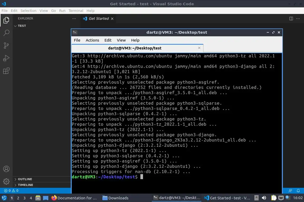The height and width of the screenshot is (202, 304).
Task: Switch to workspace 2
Action: tap(18, 198)
